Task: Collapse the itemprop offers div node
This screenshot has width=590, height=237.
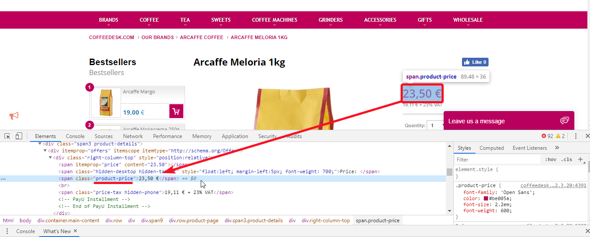Action: pyautogui.click(x=45, y=151)
